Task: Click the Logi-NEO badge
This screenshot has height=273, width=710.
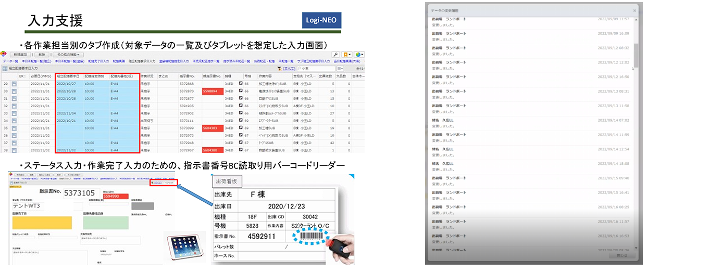Action: 321,21
